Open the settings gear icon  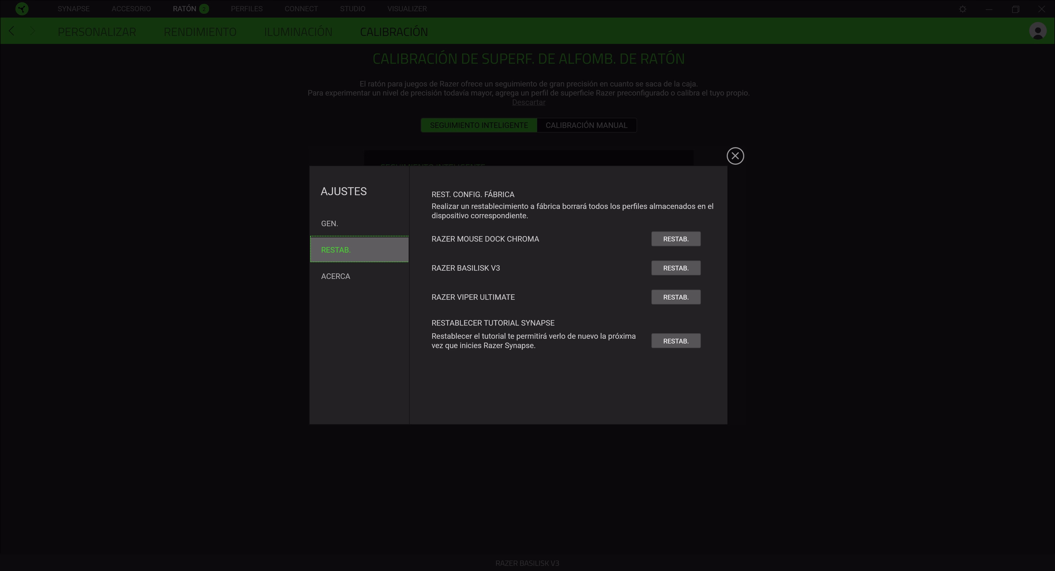click(963, 9)
